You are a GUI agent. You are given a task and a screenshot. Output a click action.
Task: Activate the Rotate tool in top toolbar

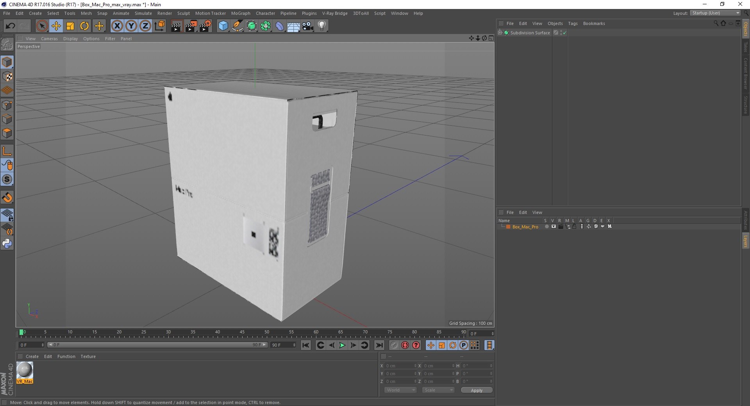(84, 26)
